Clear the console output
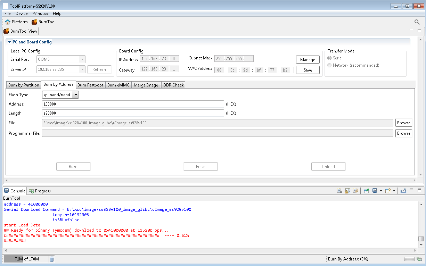This screenshot has width=426, height=266. [x=340, y=191]
